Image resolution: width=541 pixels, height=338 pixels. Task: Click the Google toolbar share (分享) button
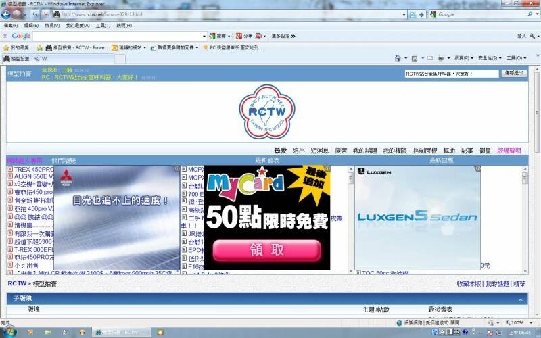[x=244, y=36]
